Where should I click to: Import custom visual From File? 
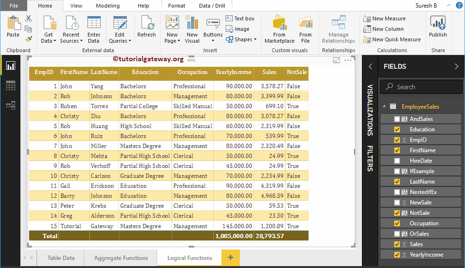(305, 29)
